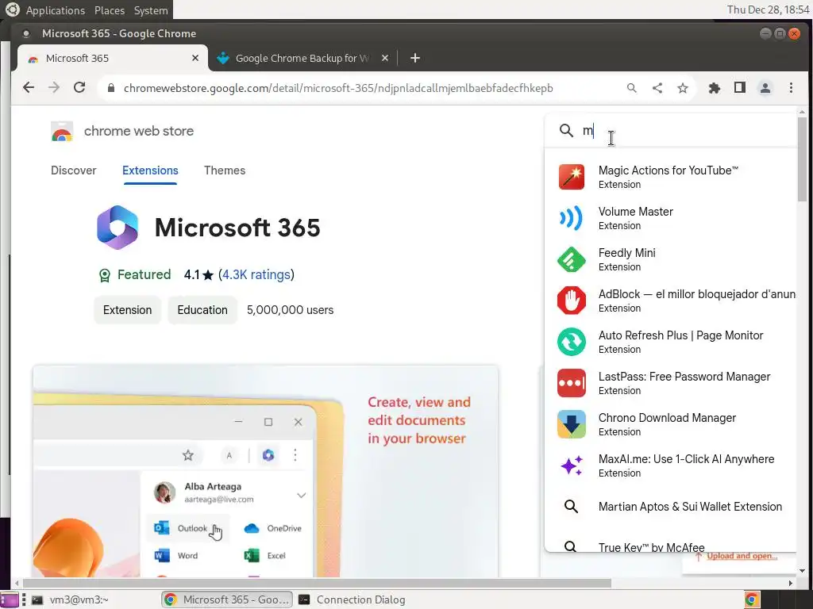Select LastPass Free Password Manager suggestion
This screenshot has width=813, height=609.
click(671, 383)
